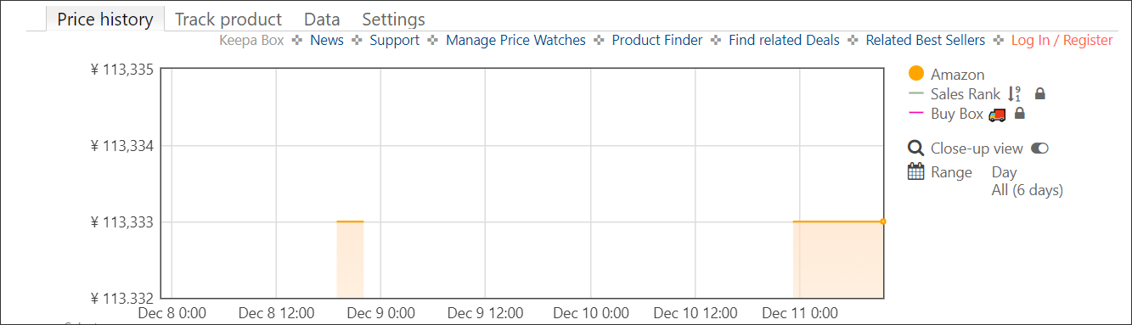
Task: Select the Day range option
Action: click(x=1004, y=172)
